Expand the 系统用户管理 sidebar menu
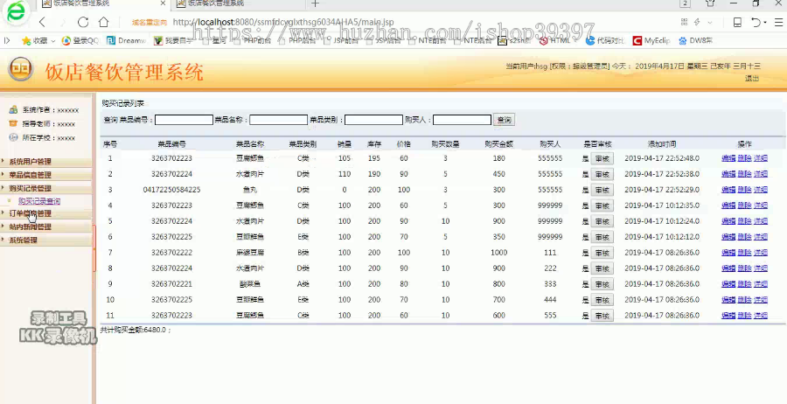The width and height of the screenshot is (787, 404). point(30,162)
